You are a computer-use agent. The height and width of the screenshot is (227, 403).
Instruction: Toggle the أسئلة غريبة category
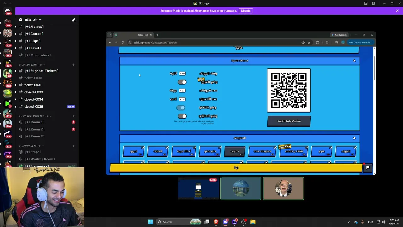(184, 152)
